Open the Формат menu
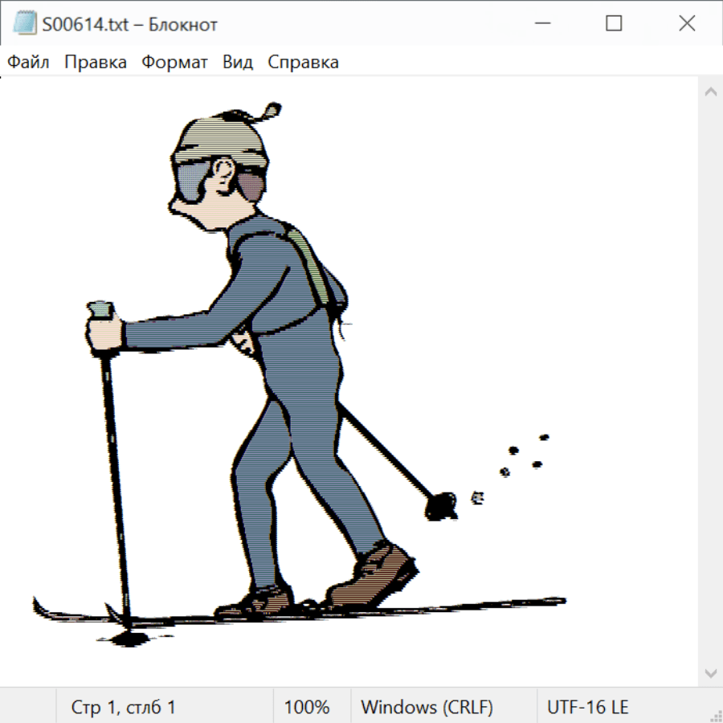Viewport: 723px width, 723px height. click(x=174, y=62)
